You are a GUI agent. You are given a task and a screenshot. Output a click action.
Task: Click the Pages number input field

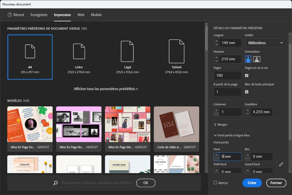click(228, 75)
